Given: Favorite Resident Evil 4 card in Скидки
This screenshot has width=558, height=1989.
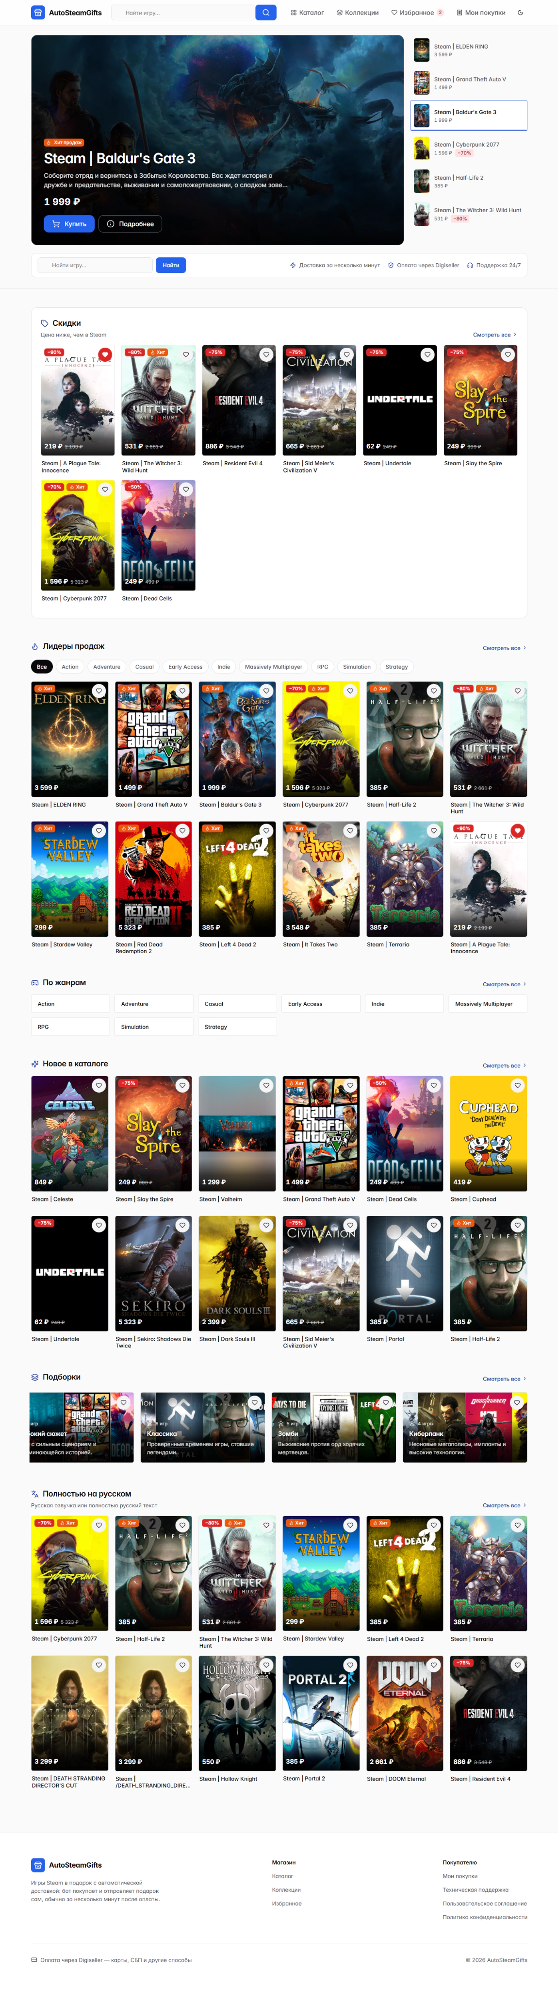Looking at the screenshot, I should (266, 354).
